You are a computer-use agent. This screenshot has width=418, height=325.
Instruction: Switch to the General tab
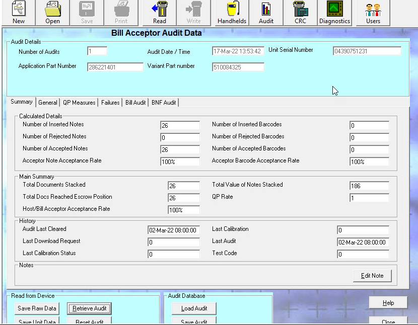click(x=48, y=103)
